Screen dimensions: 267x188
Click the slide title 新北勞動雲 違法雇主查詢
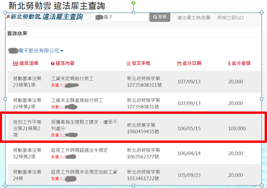click(57, 5)
